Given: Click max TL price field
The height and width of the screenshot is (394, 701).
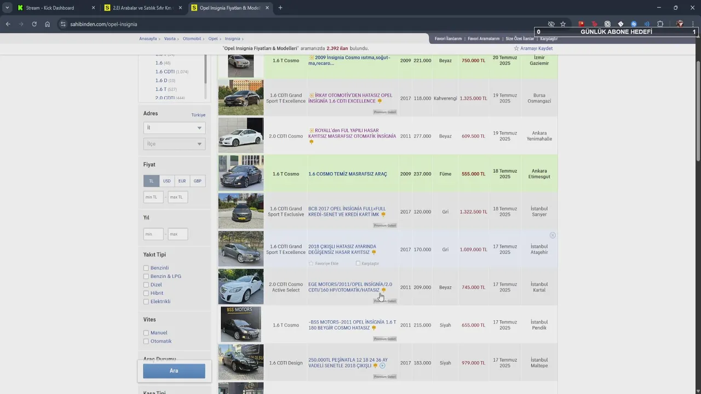Looking at the screenshot, I should coord(177,197).
